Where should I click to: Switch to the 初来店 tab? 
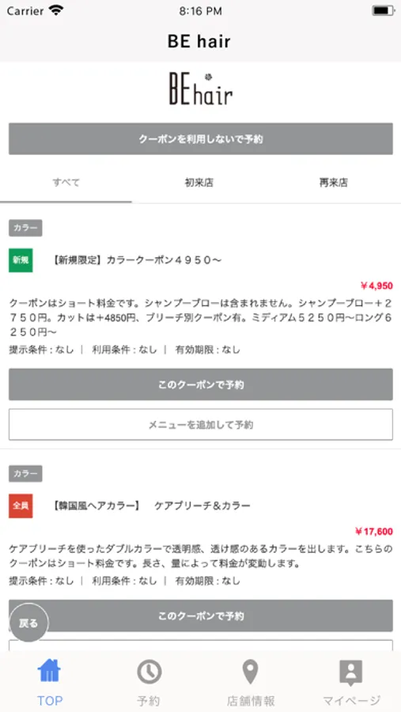point(199,183)
